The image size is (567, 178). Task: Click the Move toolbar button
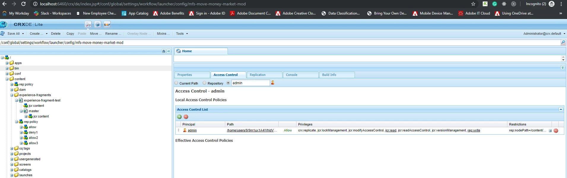[x=96, y=34]
